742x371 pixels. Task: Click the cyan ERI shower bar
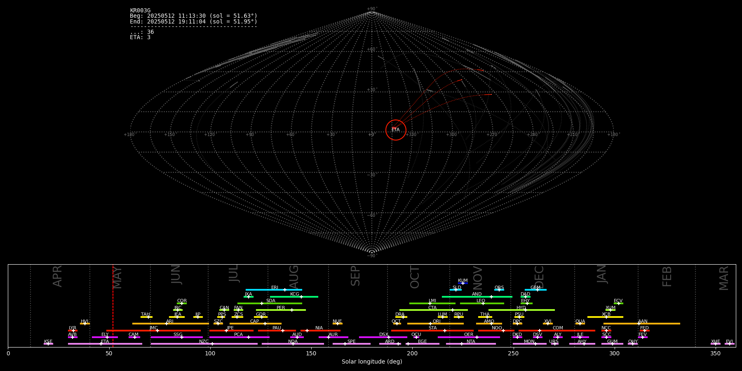pyautogui.click(x=274, y=290)
